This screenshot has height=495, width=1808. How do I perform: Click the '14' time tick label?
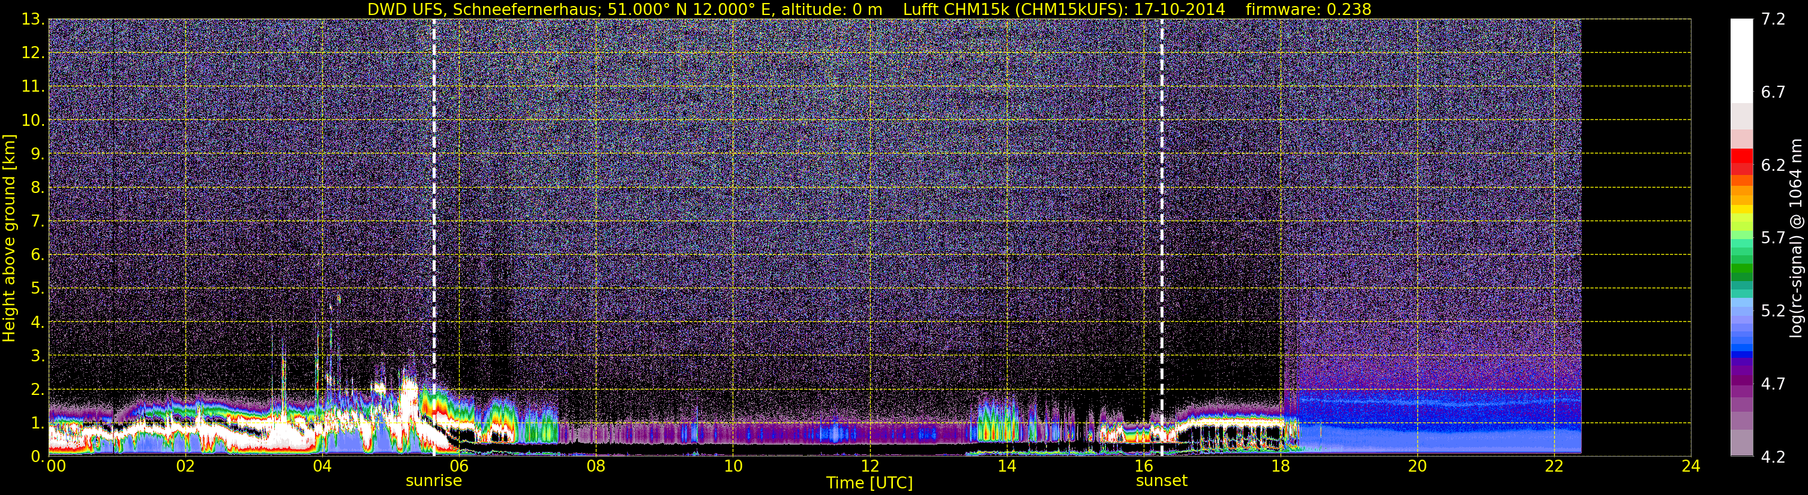click(x=1006, y=466)
